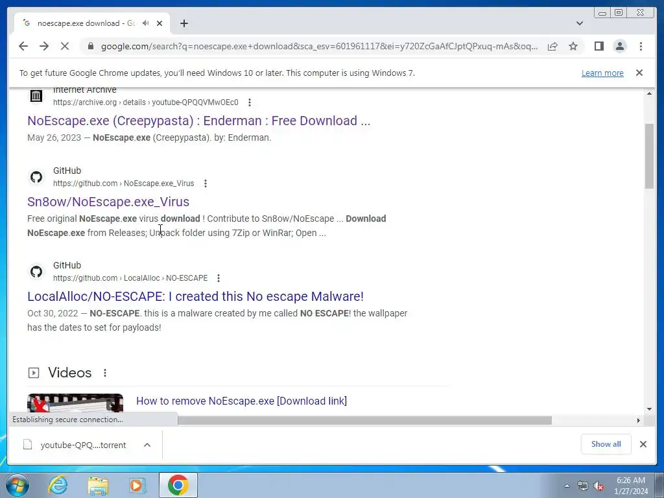Click the github.com NoEscape.exe_Virus URL text
Image resolution: width=664 pixels, height=498 pixels.
pyautogui.click(x=124, y=184)
